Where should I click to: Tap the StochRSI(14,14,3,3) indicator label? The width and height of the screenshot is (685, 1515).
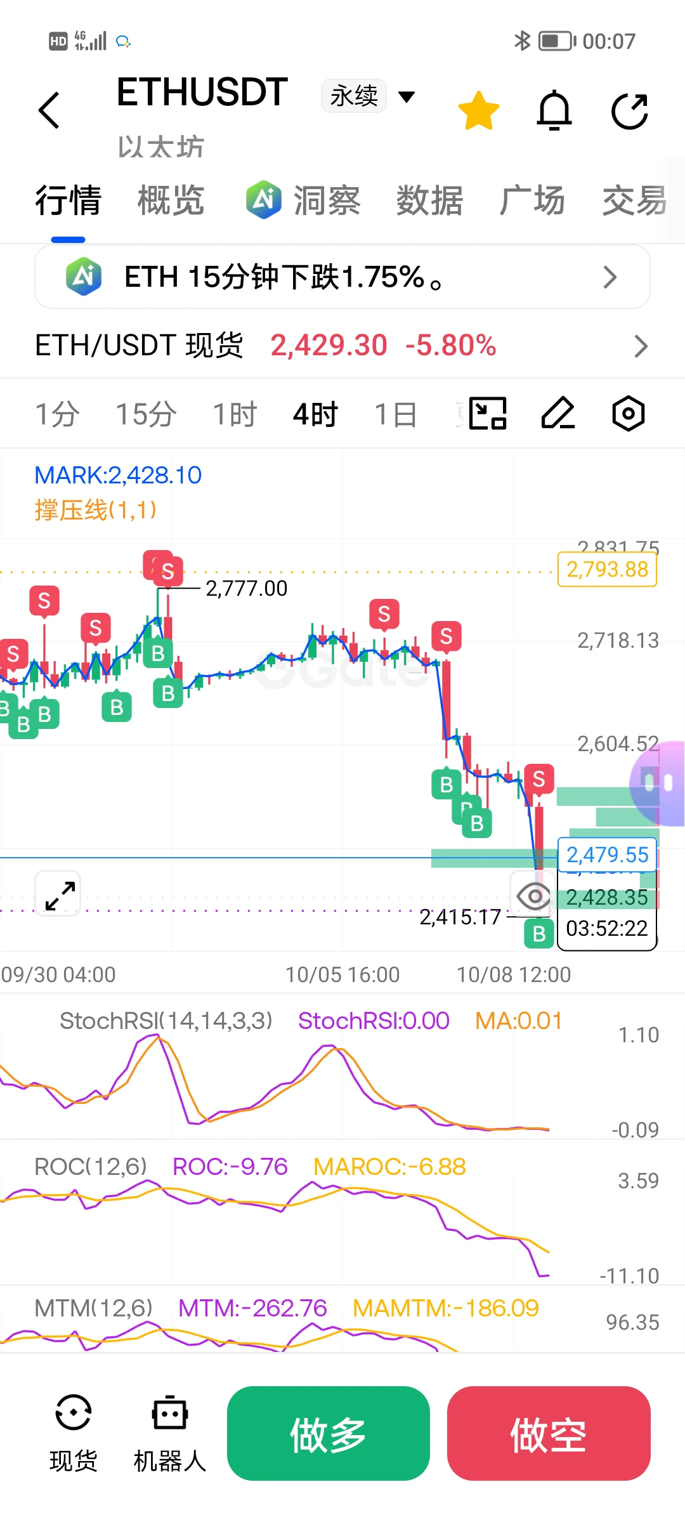(x=166, y=1021)
